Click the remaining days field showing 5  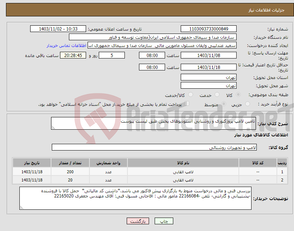112,55
